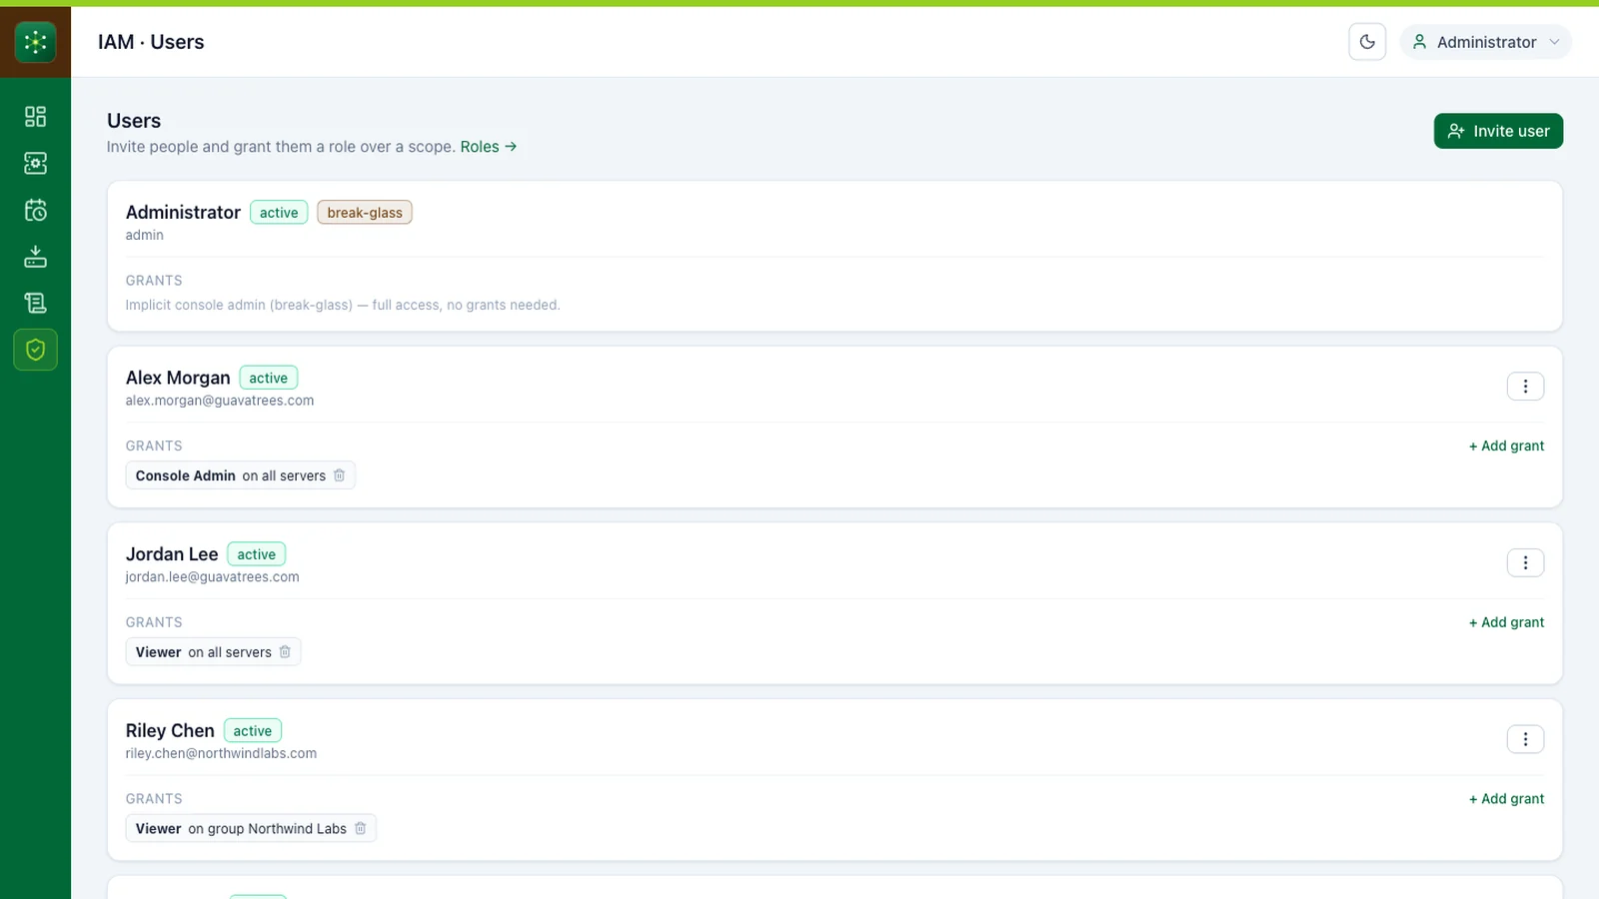1599x899 pixels.
Task: Click the admin username under Administrator
Action: click(x=145, y=236)
